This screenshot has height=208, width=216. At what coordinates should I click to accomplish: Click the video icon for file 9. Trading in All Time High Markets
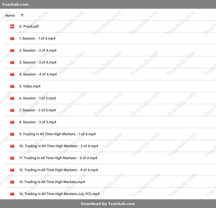tap(12, 134)
